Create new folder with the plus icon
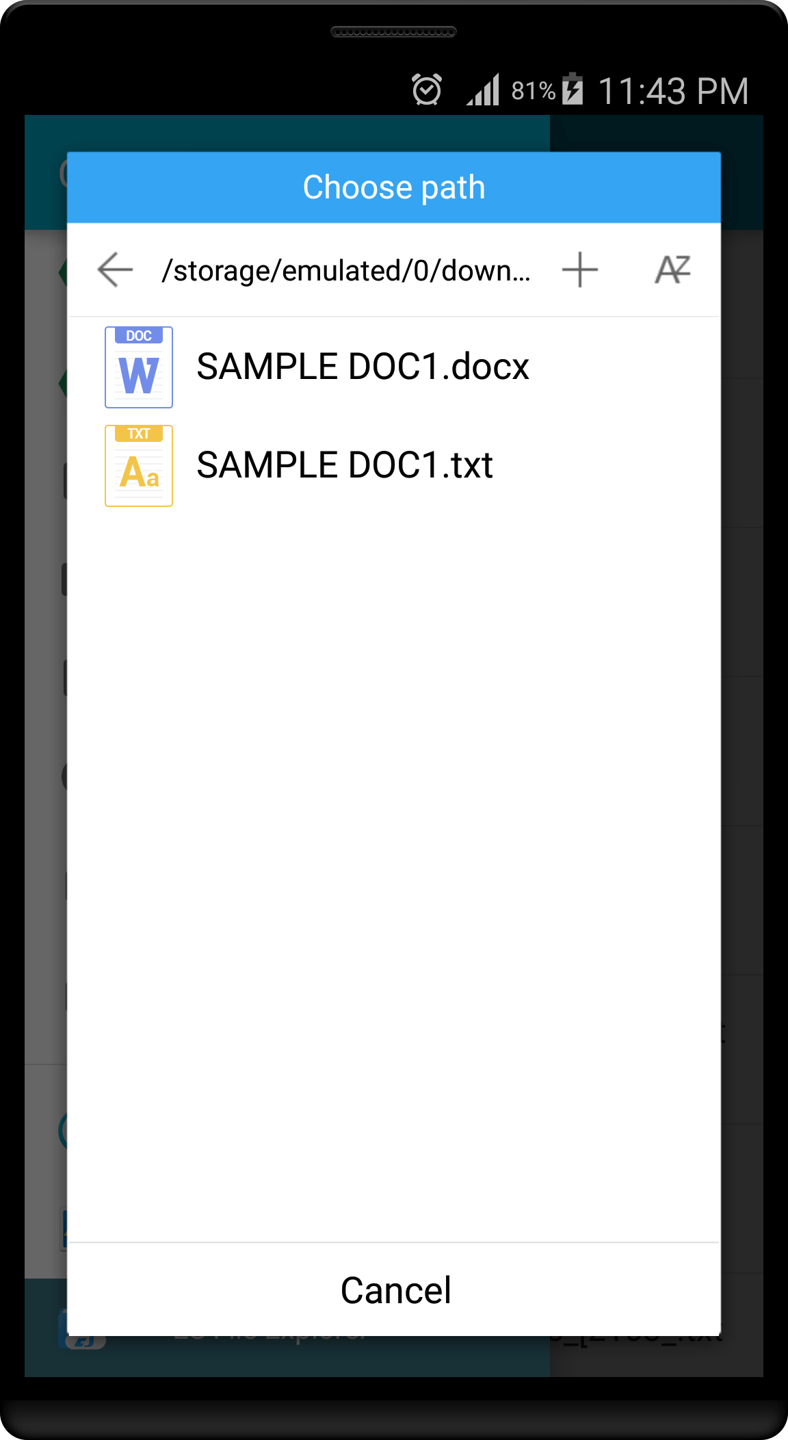The width and height of the screenshot is (788, 1440). point(579,270)
